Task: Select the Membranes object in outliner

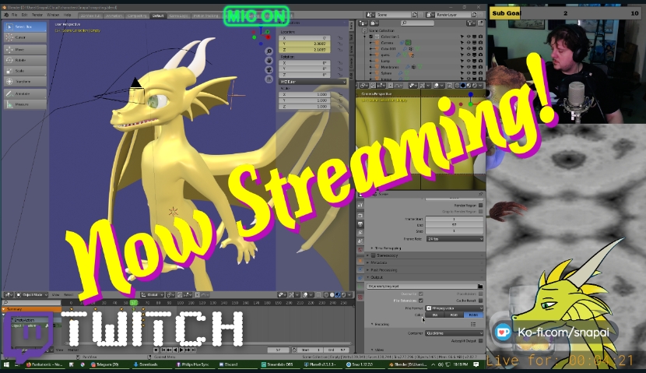Action: point(389,67)
